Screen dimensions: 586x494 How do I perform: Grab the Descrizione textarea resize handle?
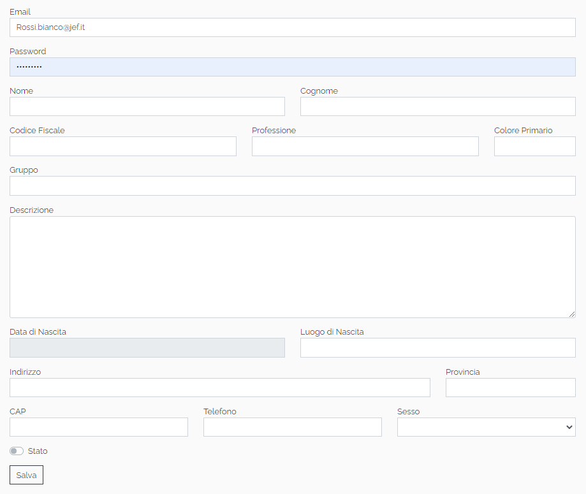(x=572, y=314)
